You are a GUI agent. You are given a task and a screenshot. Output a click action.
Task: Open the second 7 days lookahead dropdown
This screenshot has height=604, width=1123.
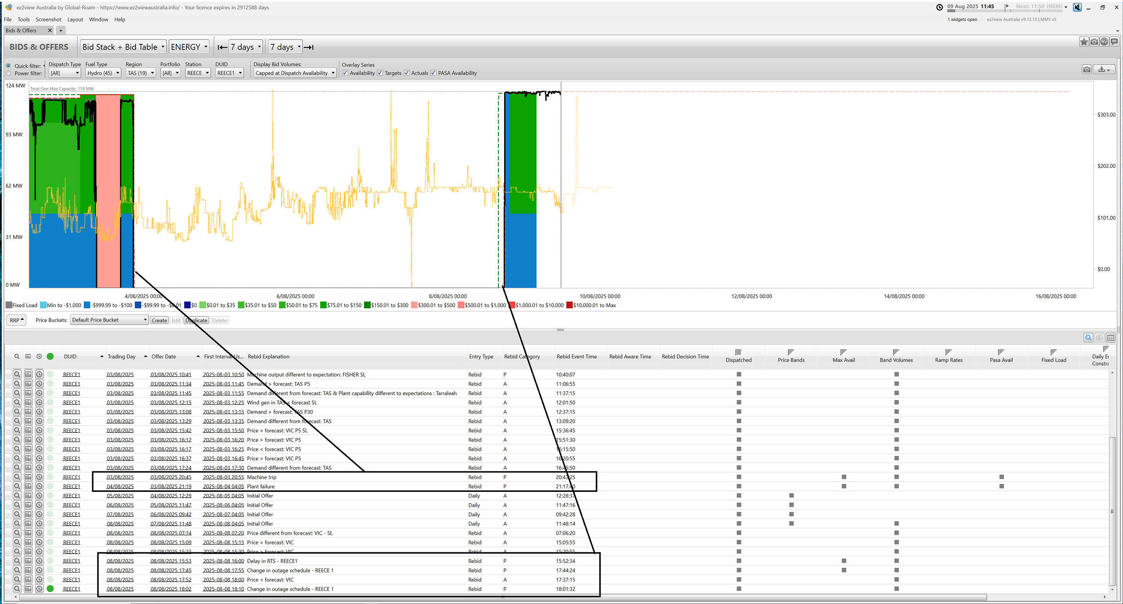285,47
